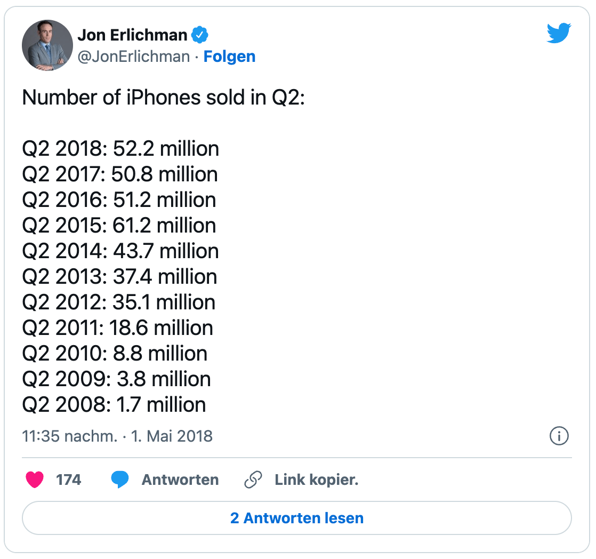Click the Jon Erlichman display name
This screenshot has width=596, height=559.
[132, 35]
